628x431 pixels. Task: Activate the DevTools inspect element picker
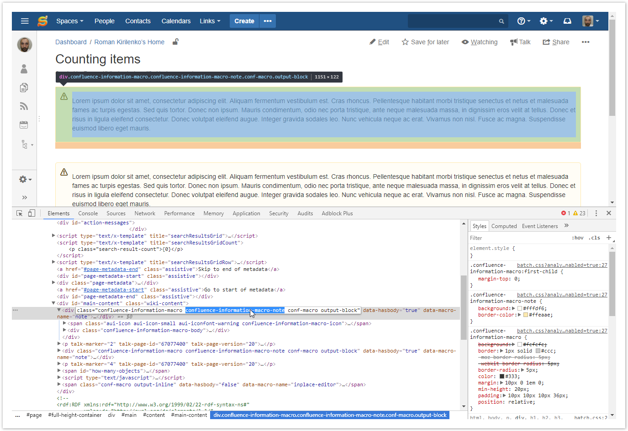(x=19, y=213)
